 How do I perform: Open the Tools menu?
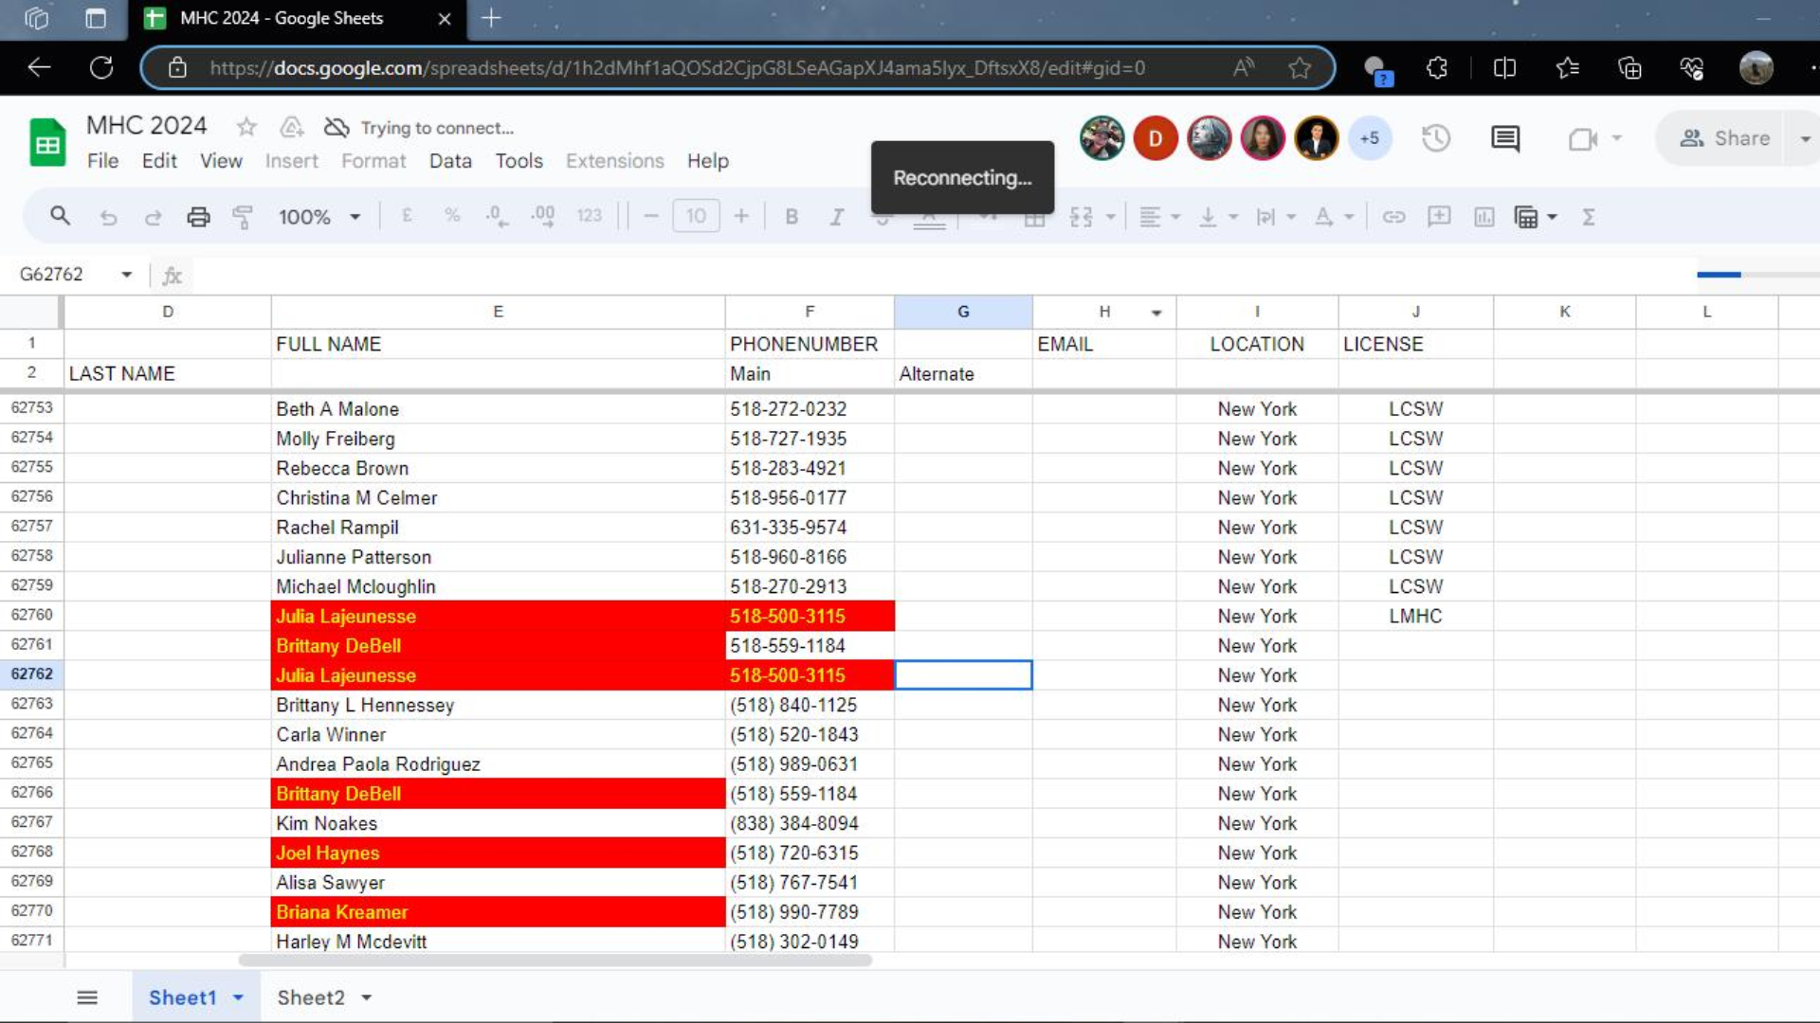click(519, 161)
